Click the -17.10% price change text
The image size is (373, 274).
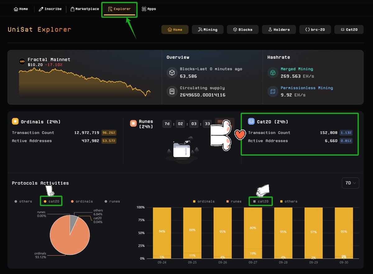point(53,65)
